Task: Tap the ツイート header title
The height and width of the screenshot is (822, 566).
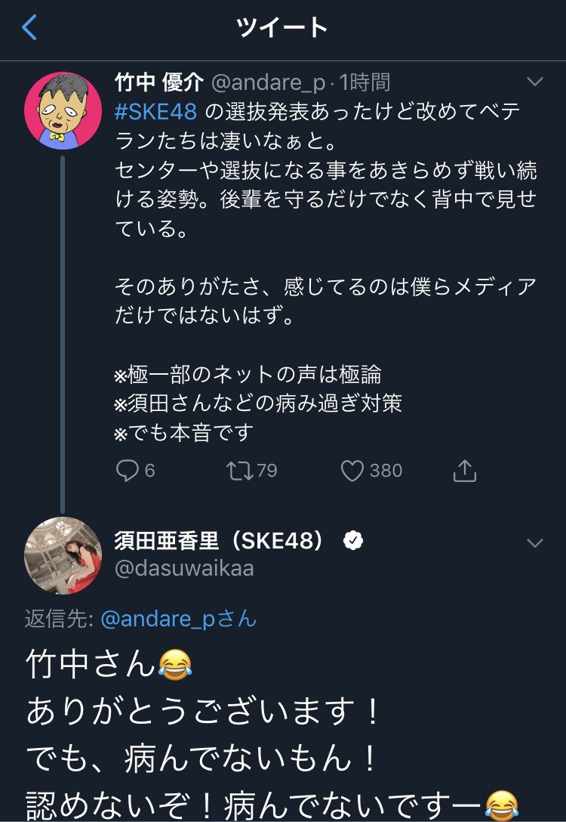Action: [282, 29]
